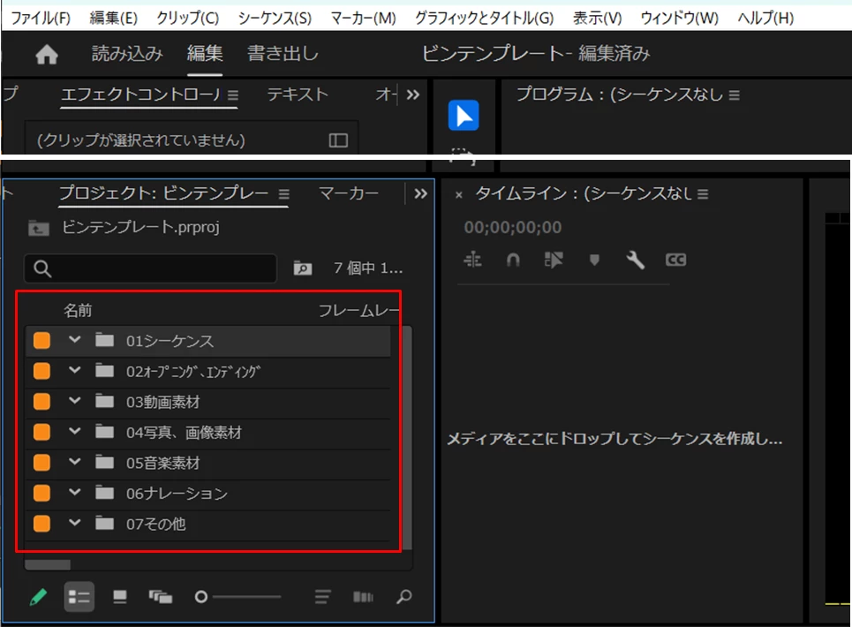The width and height of the screenshot is (852, 627).
Task: Expand the 01シーケンス bin chevron
Action: coord(75,340)
